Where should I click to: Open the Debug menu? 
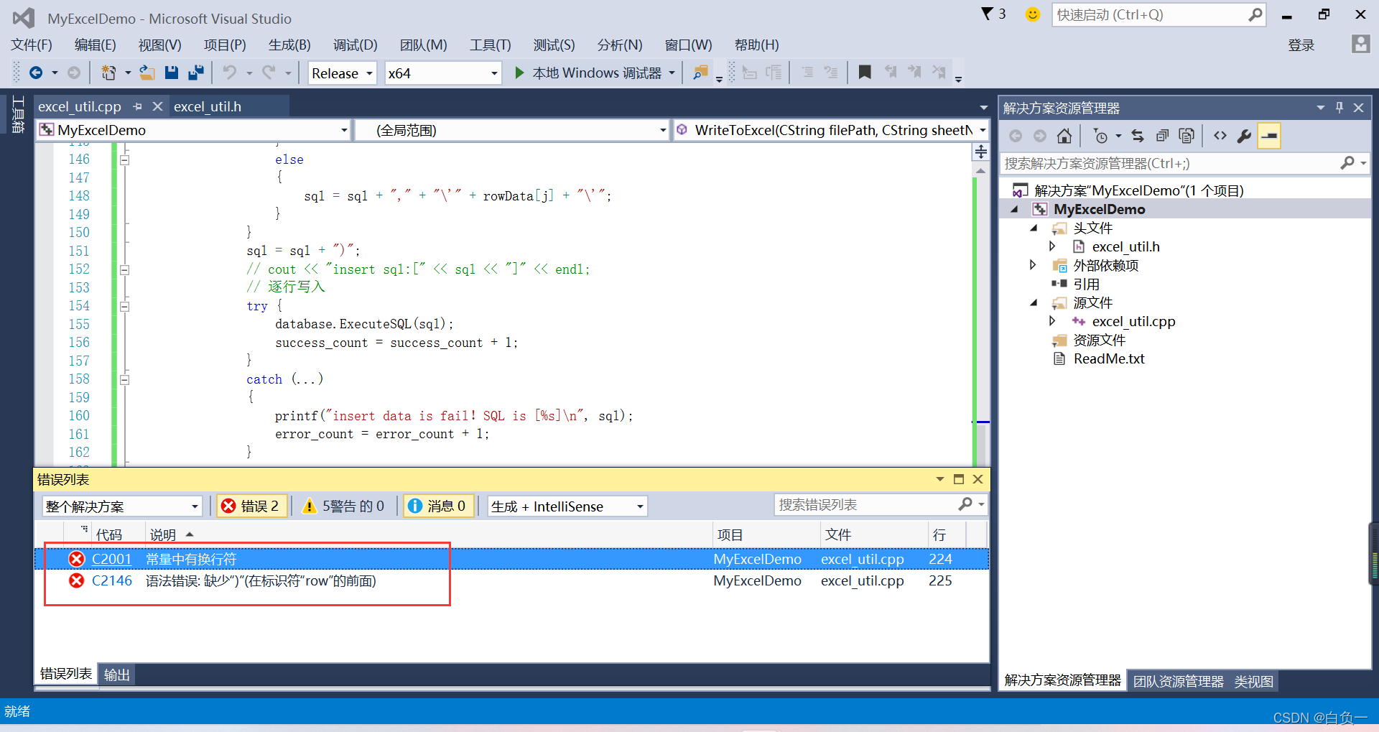coord(355,45)
